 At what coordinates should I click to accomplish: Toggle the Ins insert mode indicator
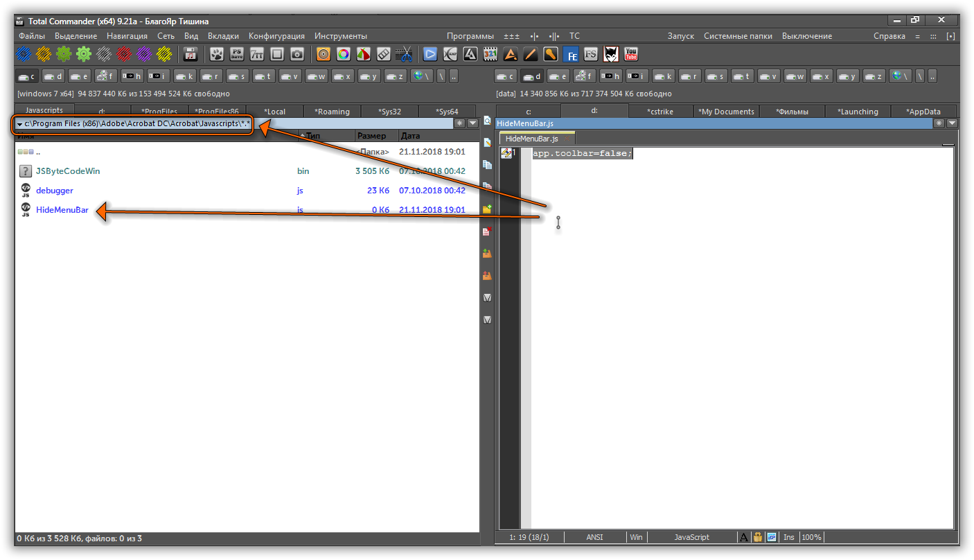pos(788,537)
